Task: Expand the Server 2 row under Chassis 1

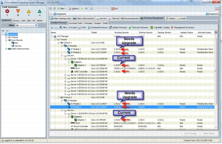Action: pyautogui.click(x=65, y=75)
